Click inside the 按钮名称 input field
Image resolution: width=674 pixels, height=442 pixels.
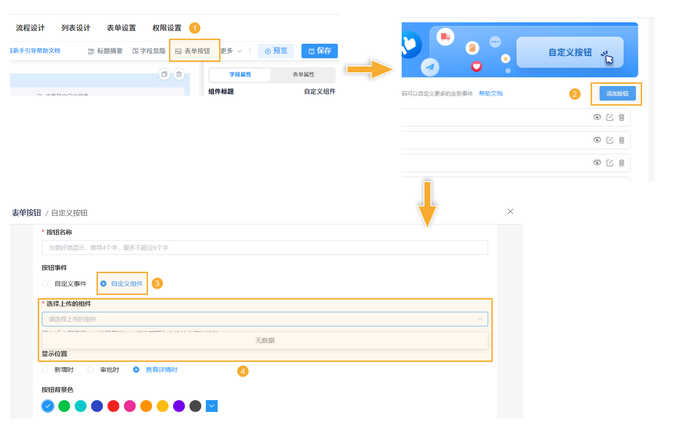tap(264, 248)
